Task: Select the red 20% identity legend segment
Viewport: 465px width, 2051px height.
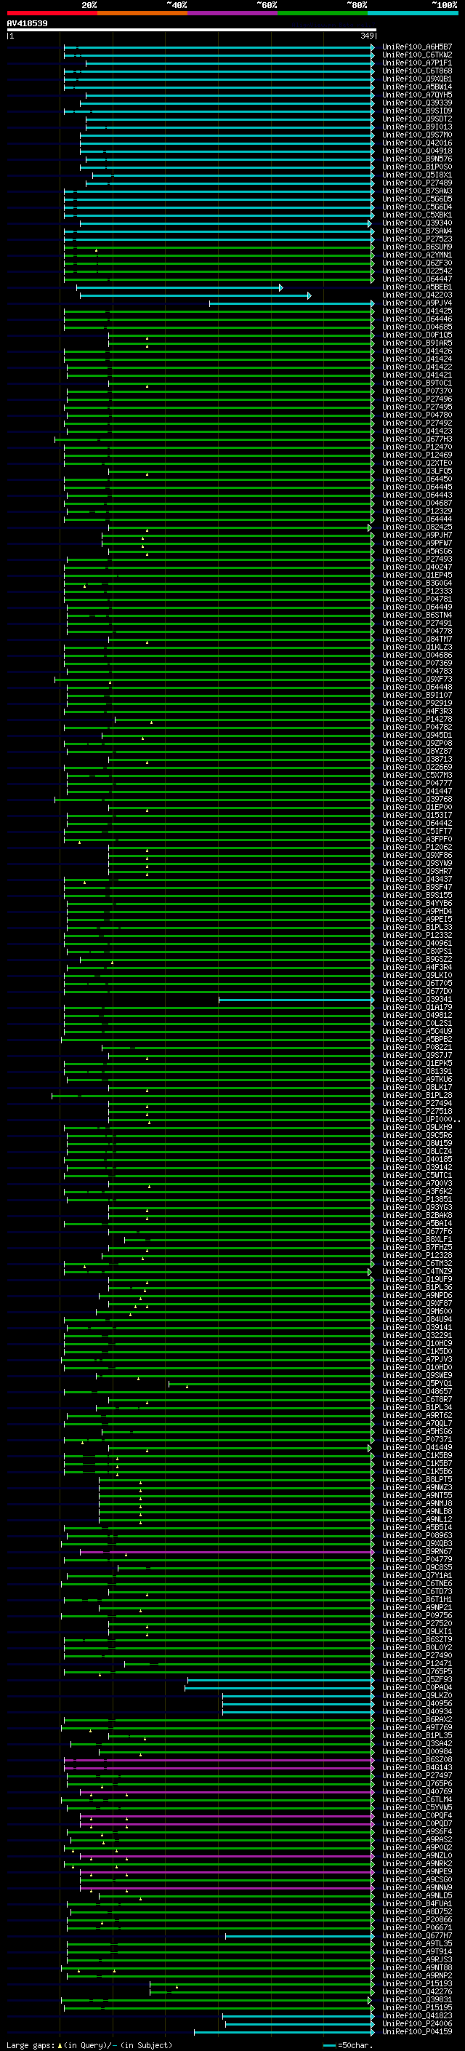Action: click(52, 13)
